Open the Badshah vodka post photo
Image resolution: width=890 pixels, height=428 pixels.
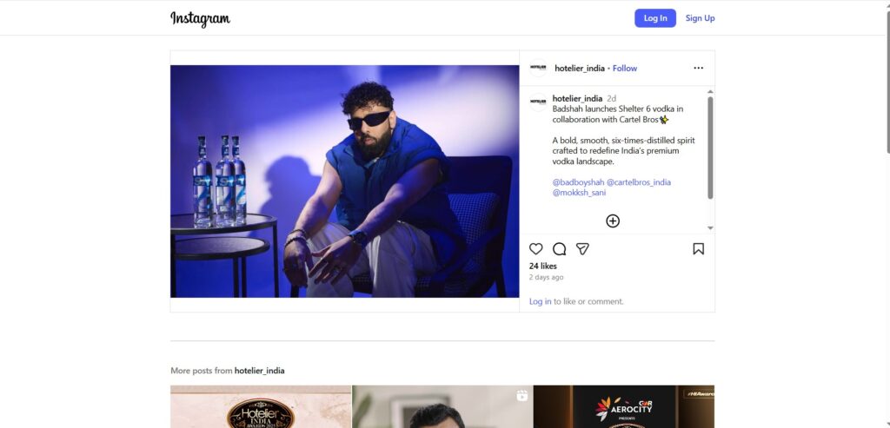[x=344, y=181]
